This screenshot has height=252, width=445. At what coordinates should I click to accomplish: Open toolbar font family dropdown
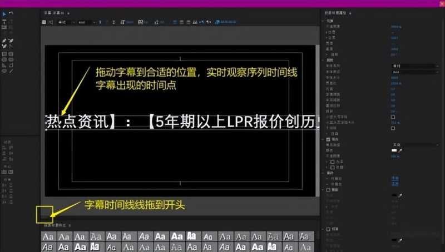(x=66, y=22)
